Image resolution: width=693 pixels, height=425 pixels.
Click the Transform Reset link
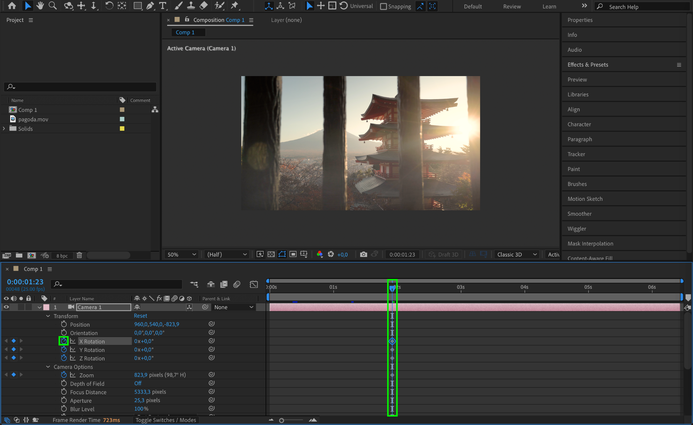[x=140, y=316]
